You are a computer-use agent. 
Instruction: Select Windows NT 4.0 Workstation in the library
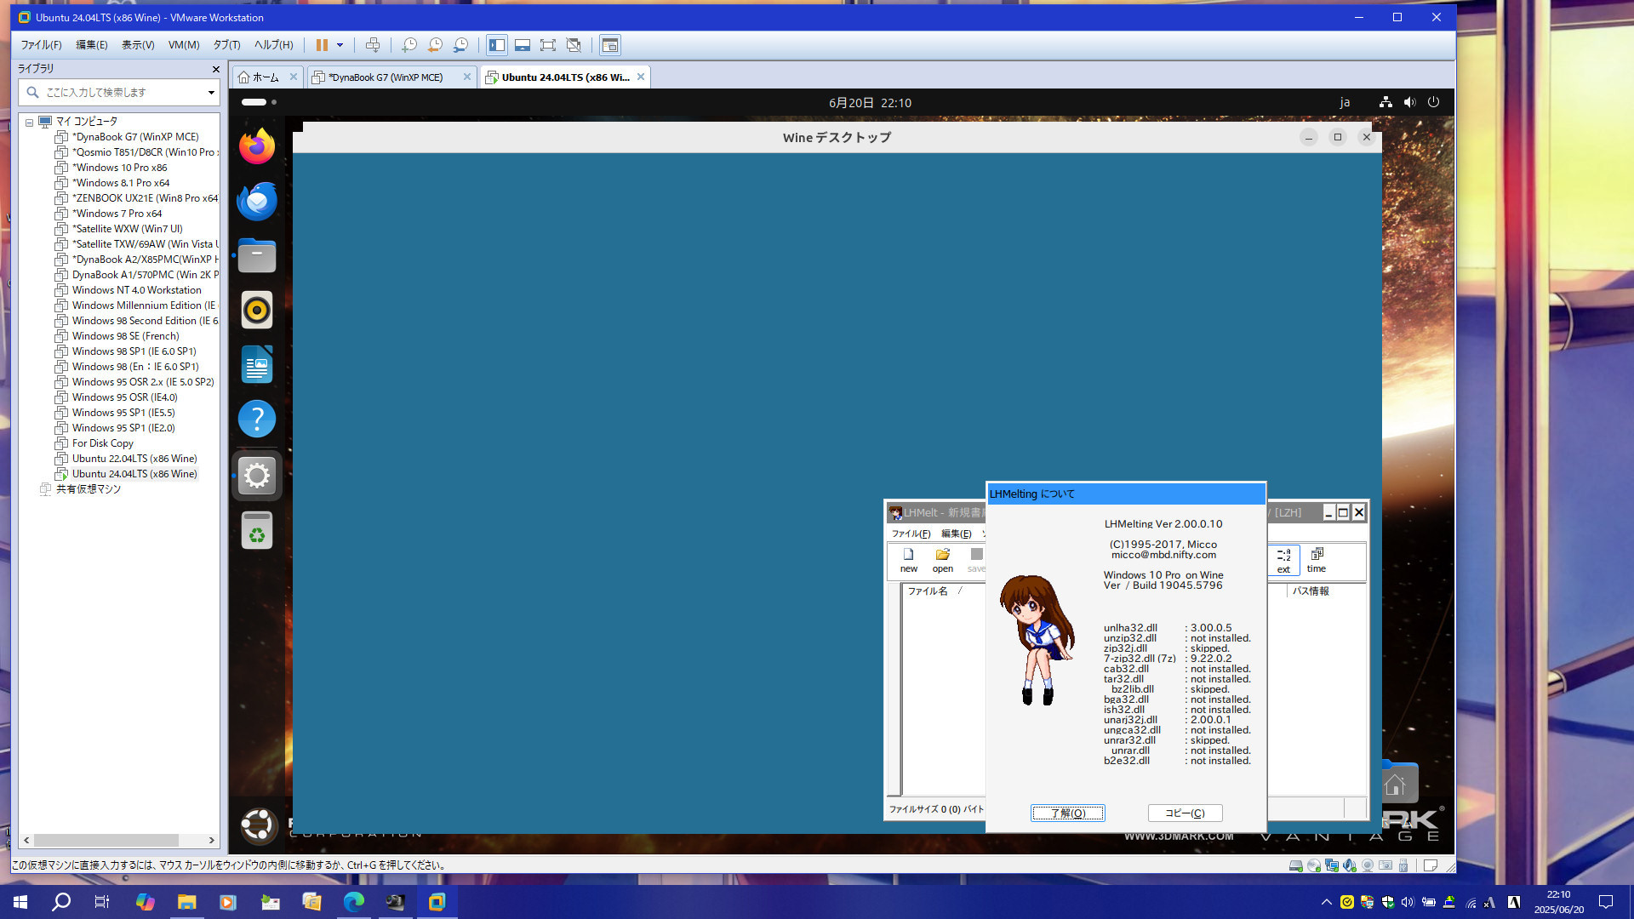click(136, 290)
